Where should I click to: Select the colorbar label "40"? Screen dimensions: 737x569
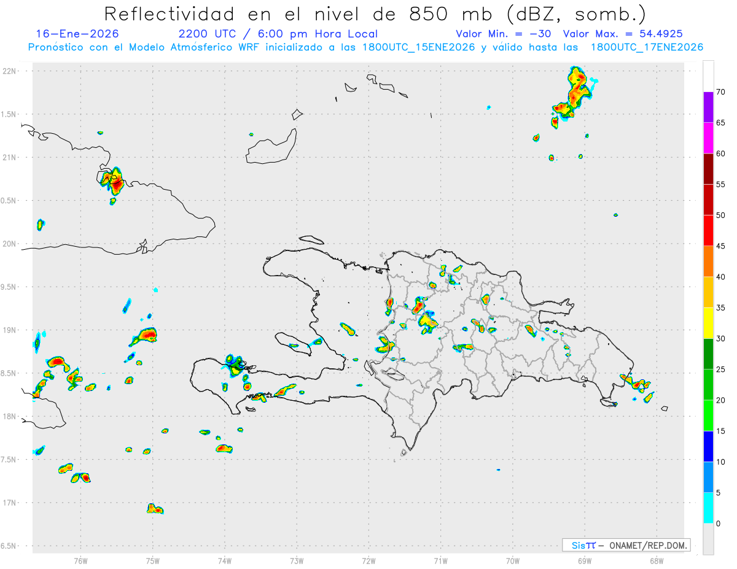(720, 277)
